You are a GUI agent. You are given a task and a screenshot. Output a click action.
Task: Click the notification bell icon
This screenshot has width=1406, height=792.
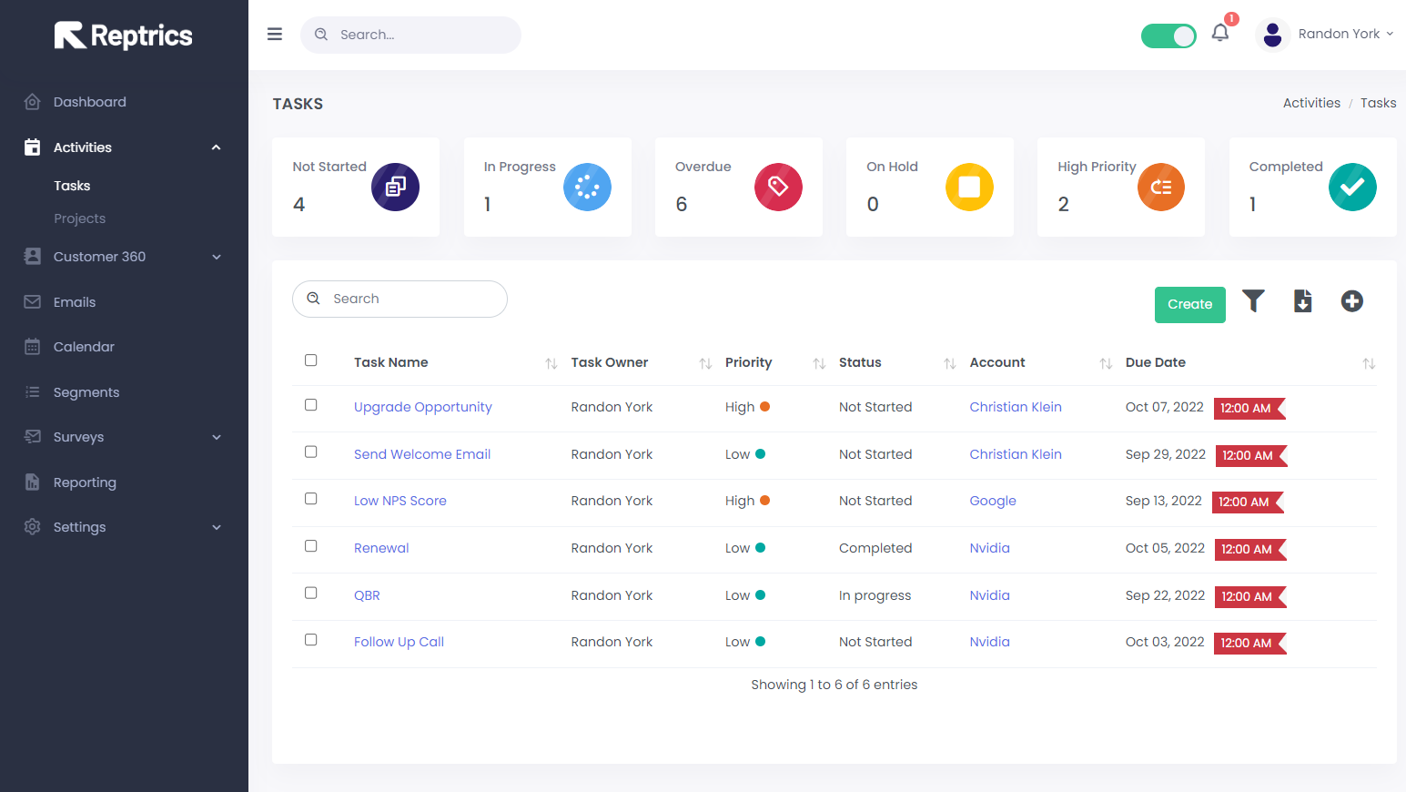[1220, 34]
